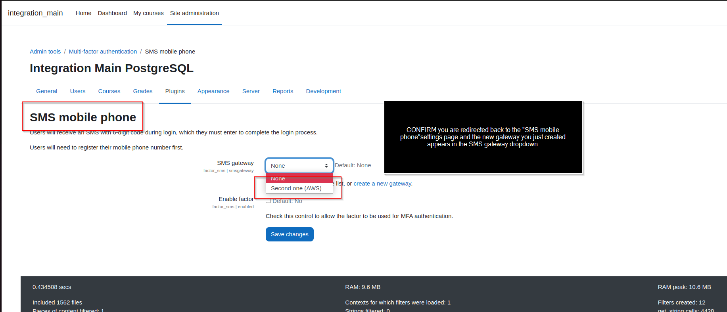Open Dashboard in top navigation
Viewport: 727px width, 312px height.
[x=112, y=13]
